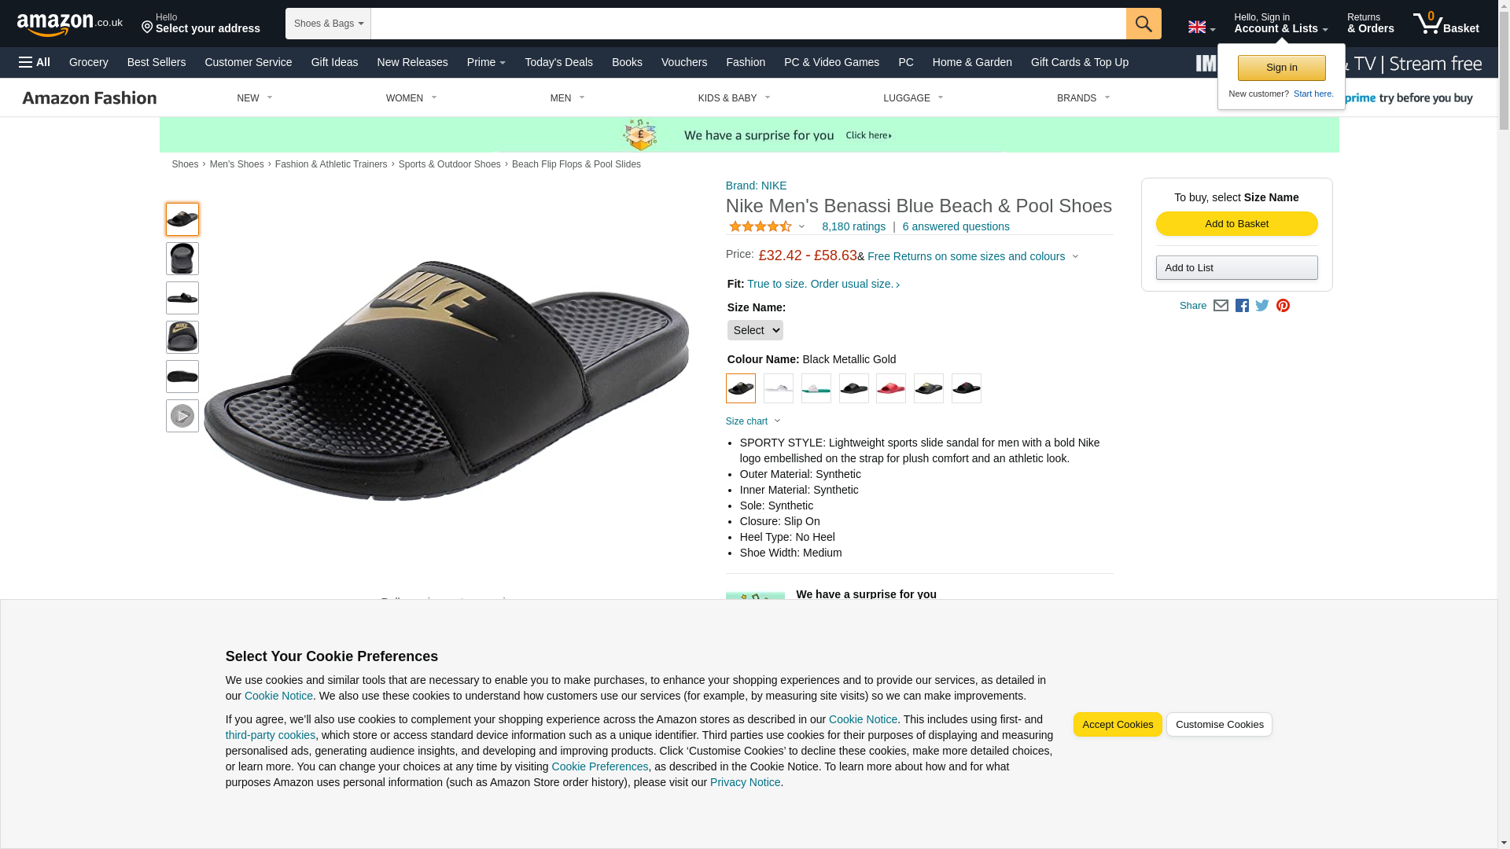The width and height of the screenshot is (1510, 849).
Task: Share product by email icon
Action: point(1221,306)
